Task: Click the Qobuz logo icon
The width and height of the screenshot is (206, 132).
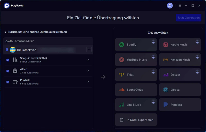Action: [166, 90]
